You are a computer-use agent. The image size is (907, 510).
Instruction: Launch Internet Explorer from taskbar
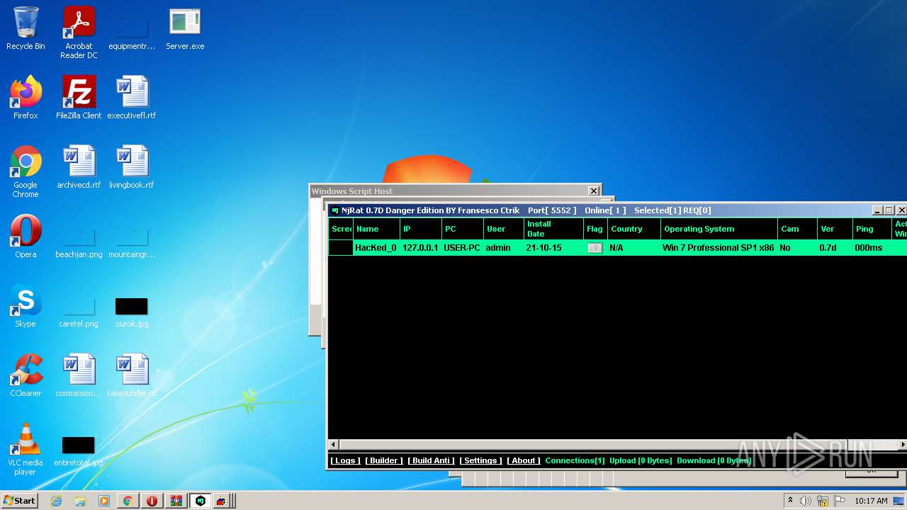tap(56, 501)
